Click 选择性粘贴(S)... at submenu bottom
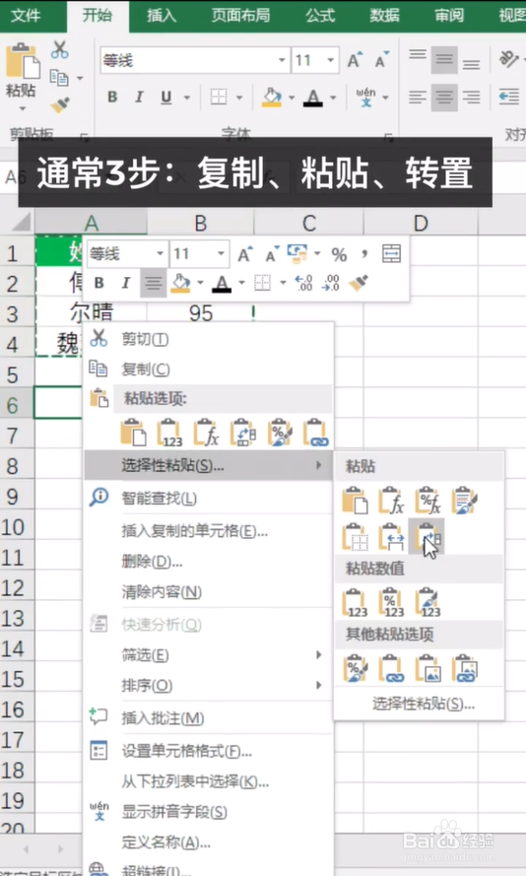Image resolution: width=526 pixels, height=876 pixels. pos(424,704)
